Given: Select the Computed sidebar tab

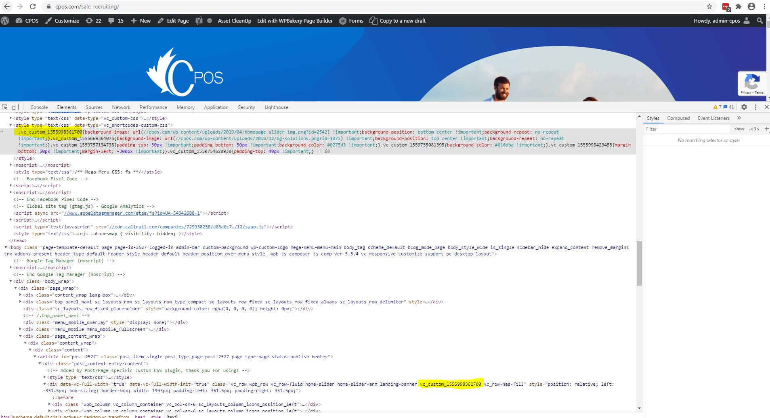Looking at the screenshot, I should [678, 118].
